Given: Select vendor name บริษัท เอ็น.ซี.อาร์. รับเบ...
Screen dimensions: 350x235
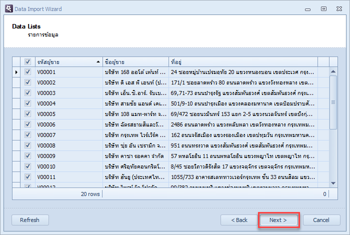Looking at the screenshot, I should tap(135, 93).
